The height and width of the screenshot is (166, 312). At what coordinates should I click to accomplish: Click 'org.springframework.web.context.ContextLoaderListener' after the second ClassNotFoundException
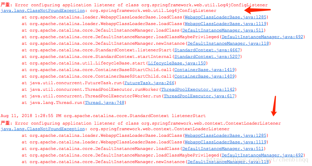coord(160,129)
